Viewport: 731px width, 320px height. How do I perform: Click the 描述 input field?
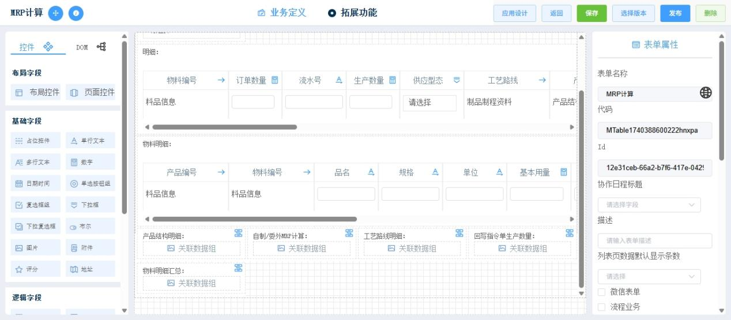click(655, 240)
